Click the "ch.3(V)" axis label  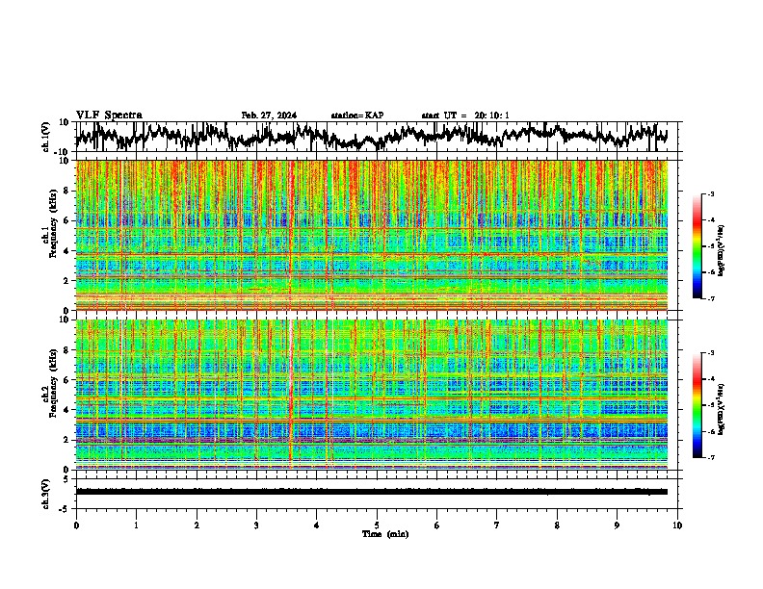coord(46,494)
